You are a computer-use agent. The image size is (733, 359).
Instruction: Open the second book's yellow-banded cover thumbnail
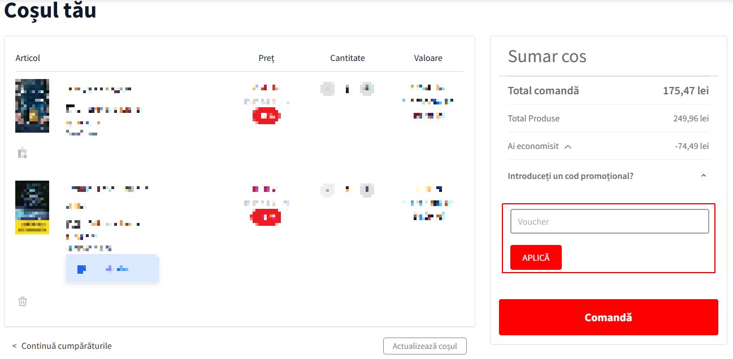32,207
